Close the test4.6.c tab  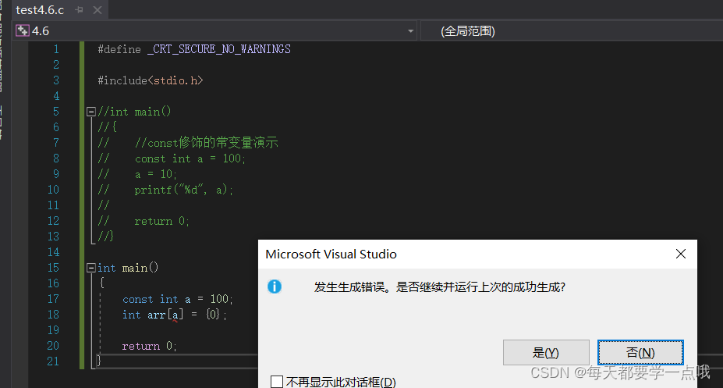click(x=97, y=11)
